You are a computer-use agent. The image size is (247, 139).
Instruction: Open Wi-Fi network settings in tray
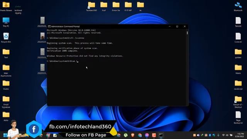(223, 135)
